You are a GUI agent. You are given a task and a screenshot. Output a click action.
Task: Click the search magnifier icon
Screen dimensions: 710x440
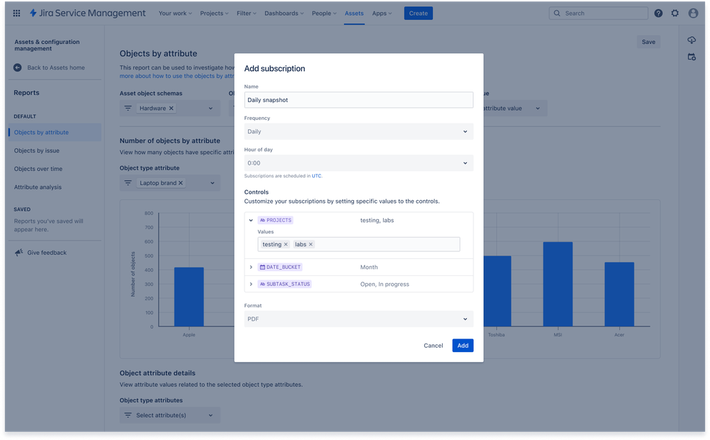coord(557,13)
